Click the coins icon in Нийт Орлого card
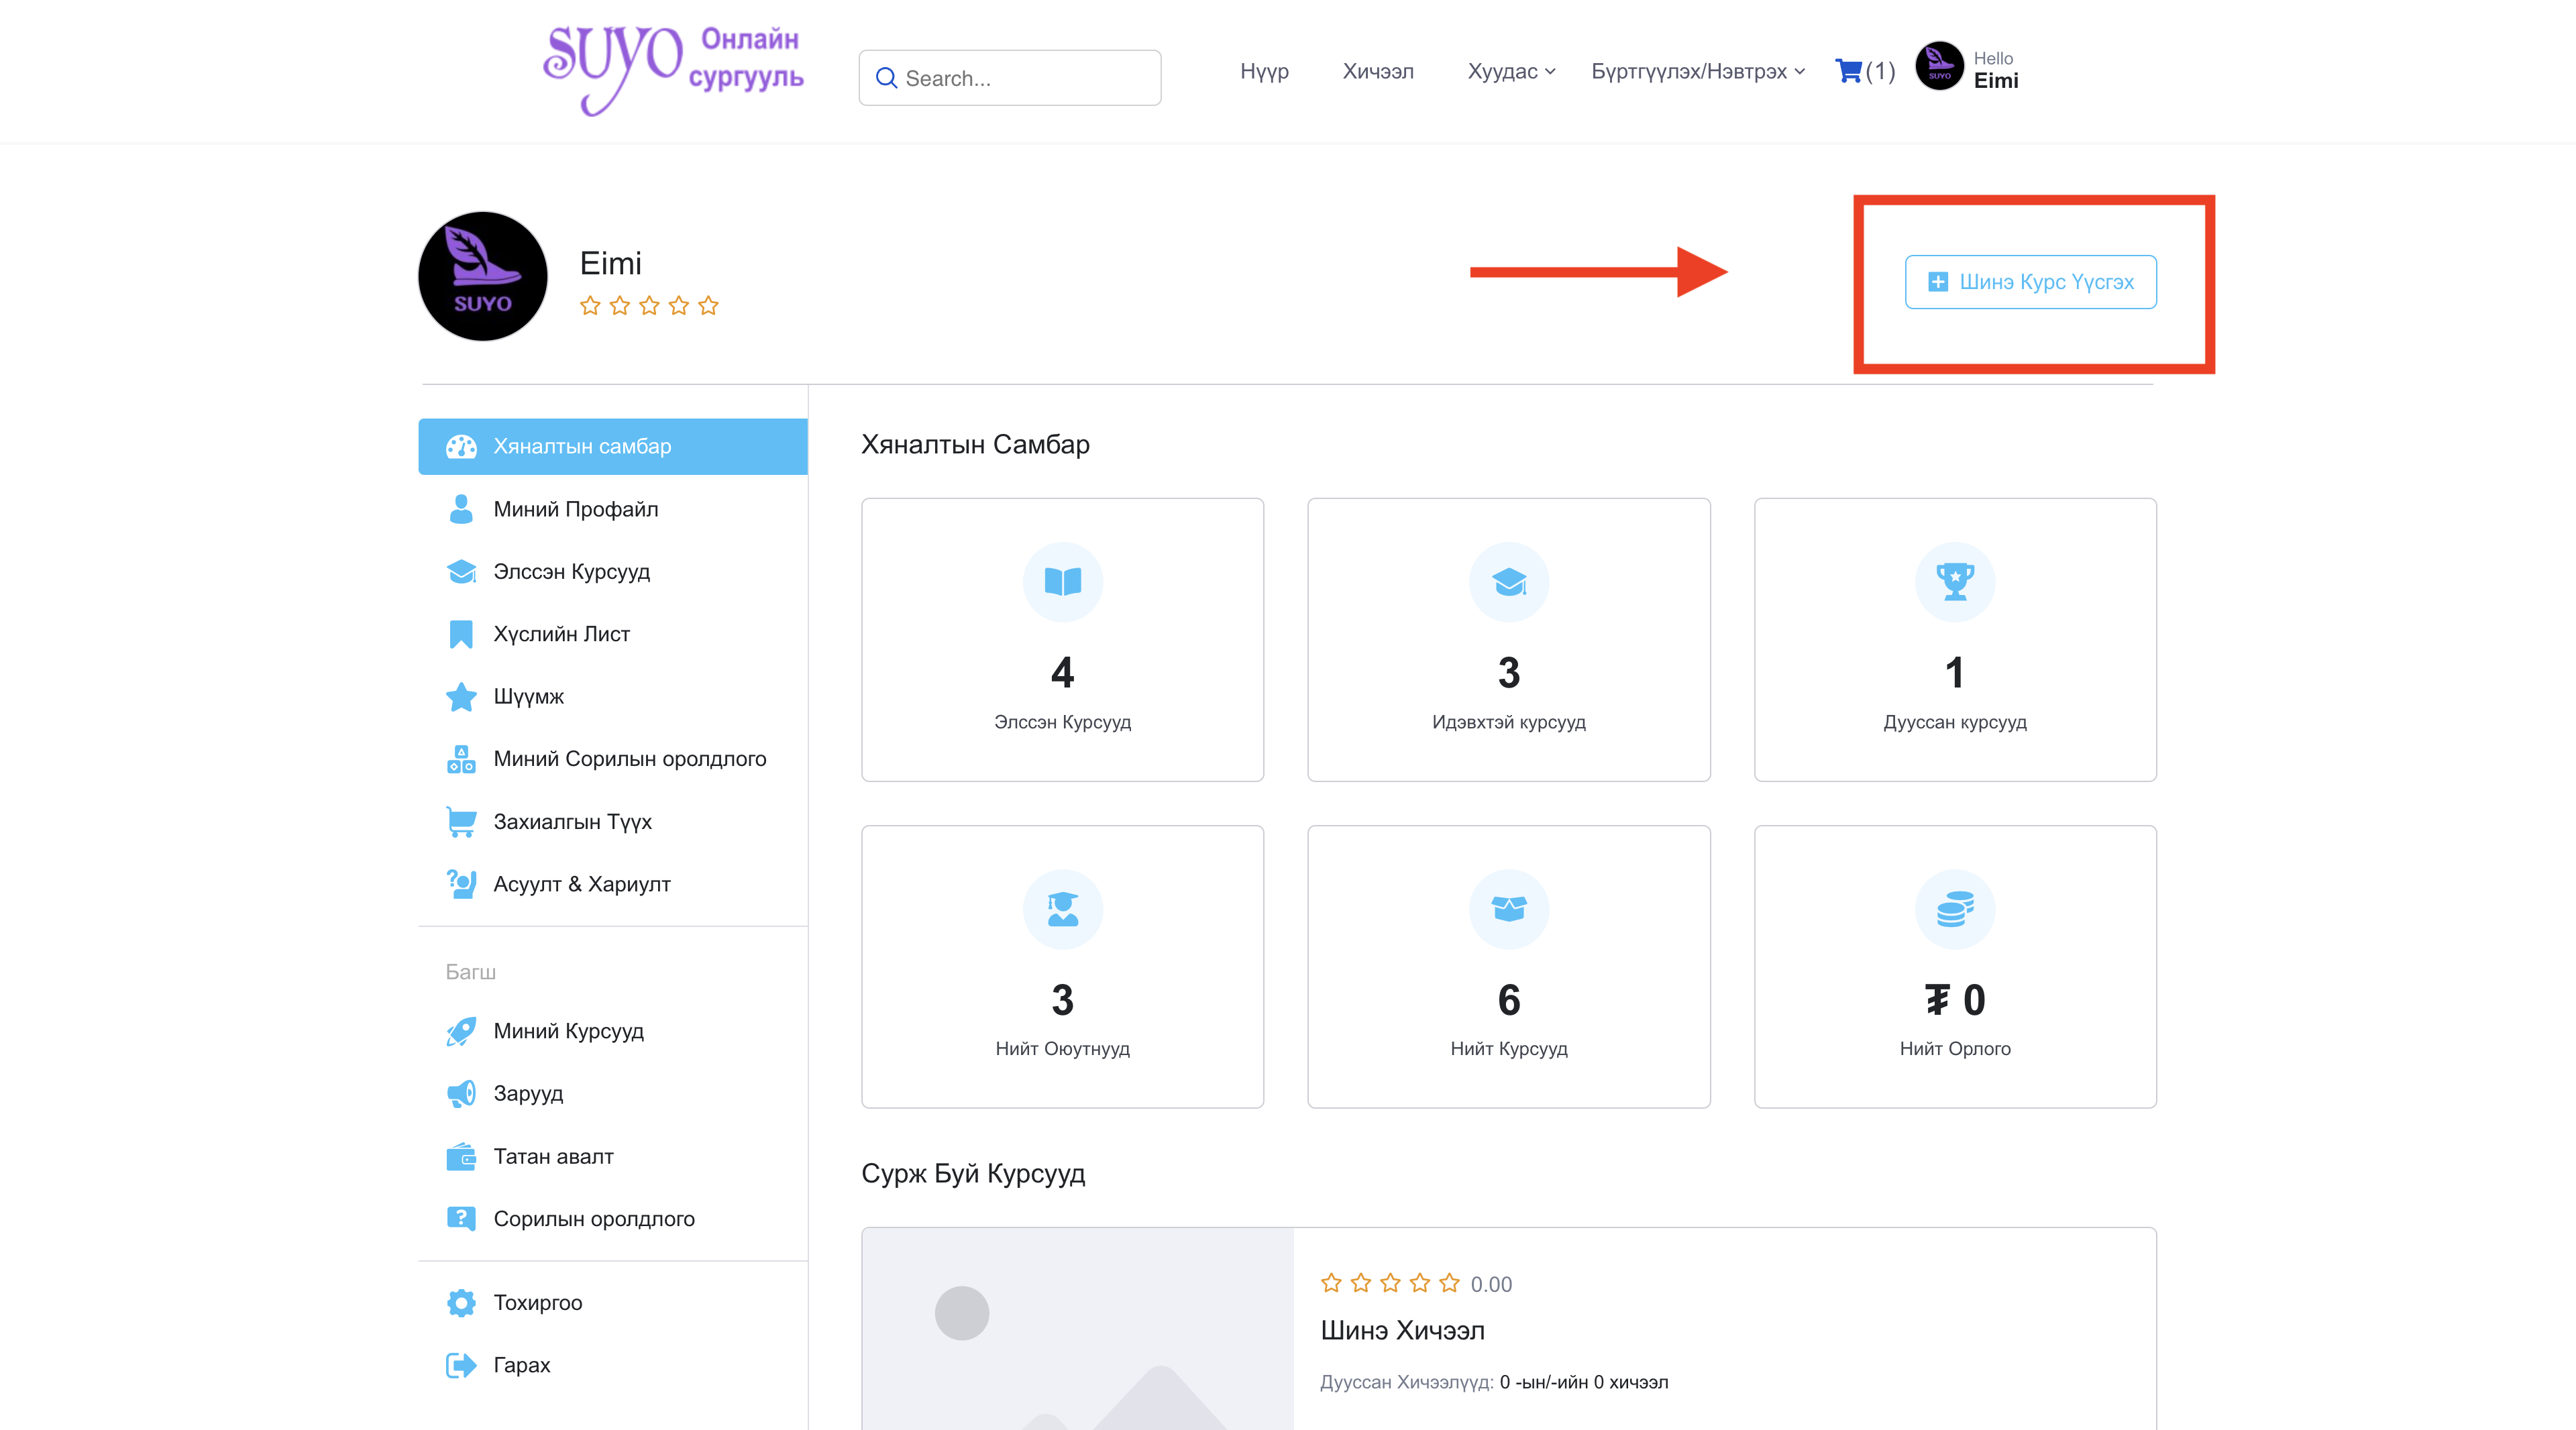This screenshot has width=2576, height=1430. [1954, 908]
